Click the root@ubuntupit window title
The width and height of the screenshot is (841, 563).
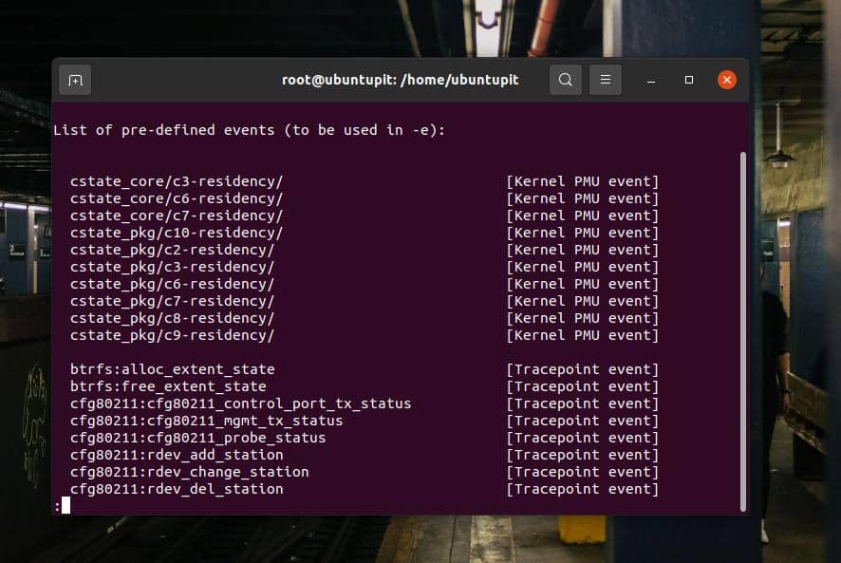[400, 80]
